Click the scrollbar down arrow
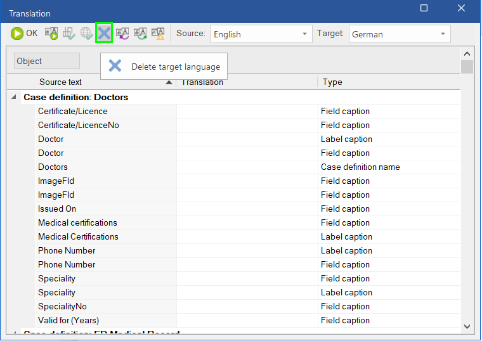The image size is (482, 341). click(467, 326)
